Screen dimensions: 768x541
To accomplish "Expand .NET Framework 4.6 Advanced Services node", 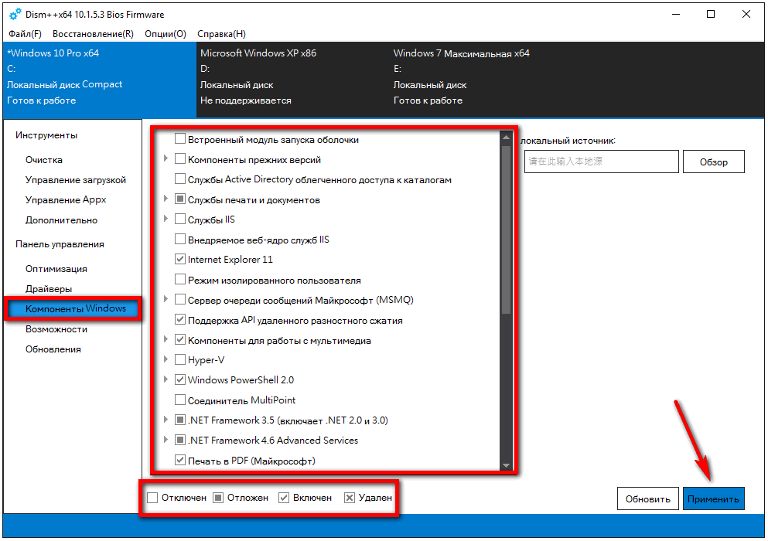I will pyautogui.click(x=166, y=439).
